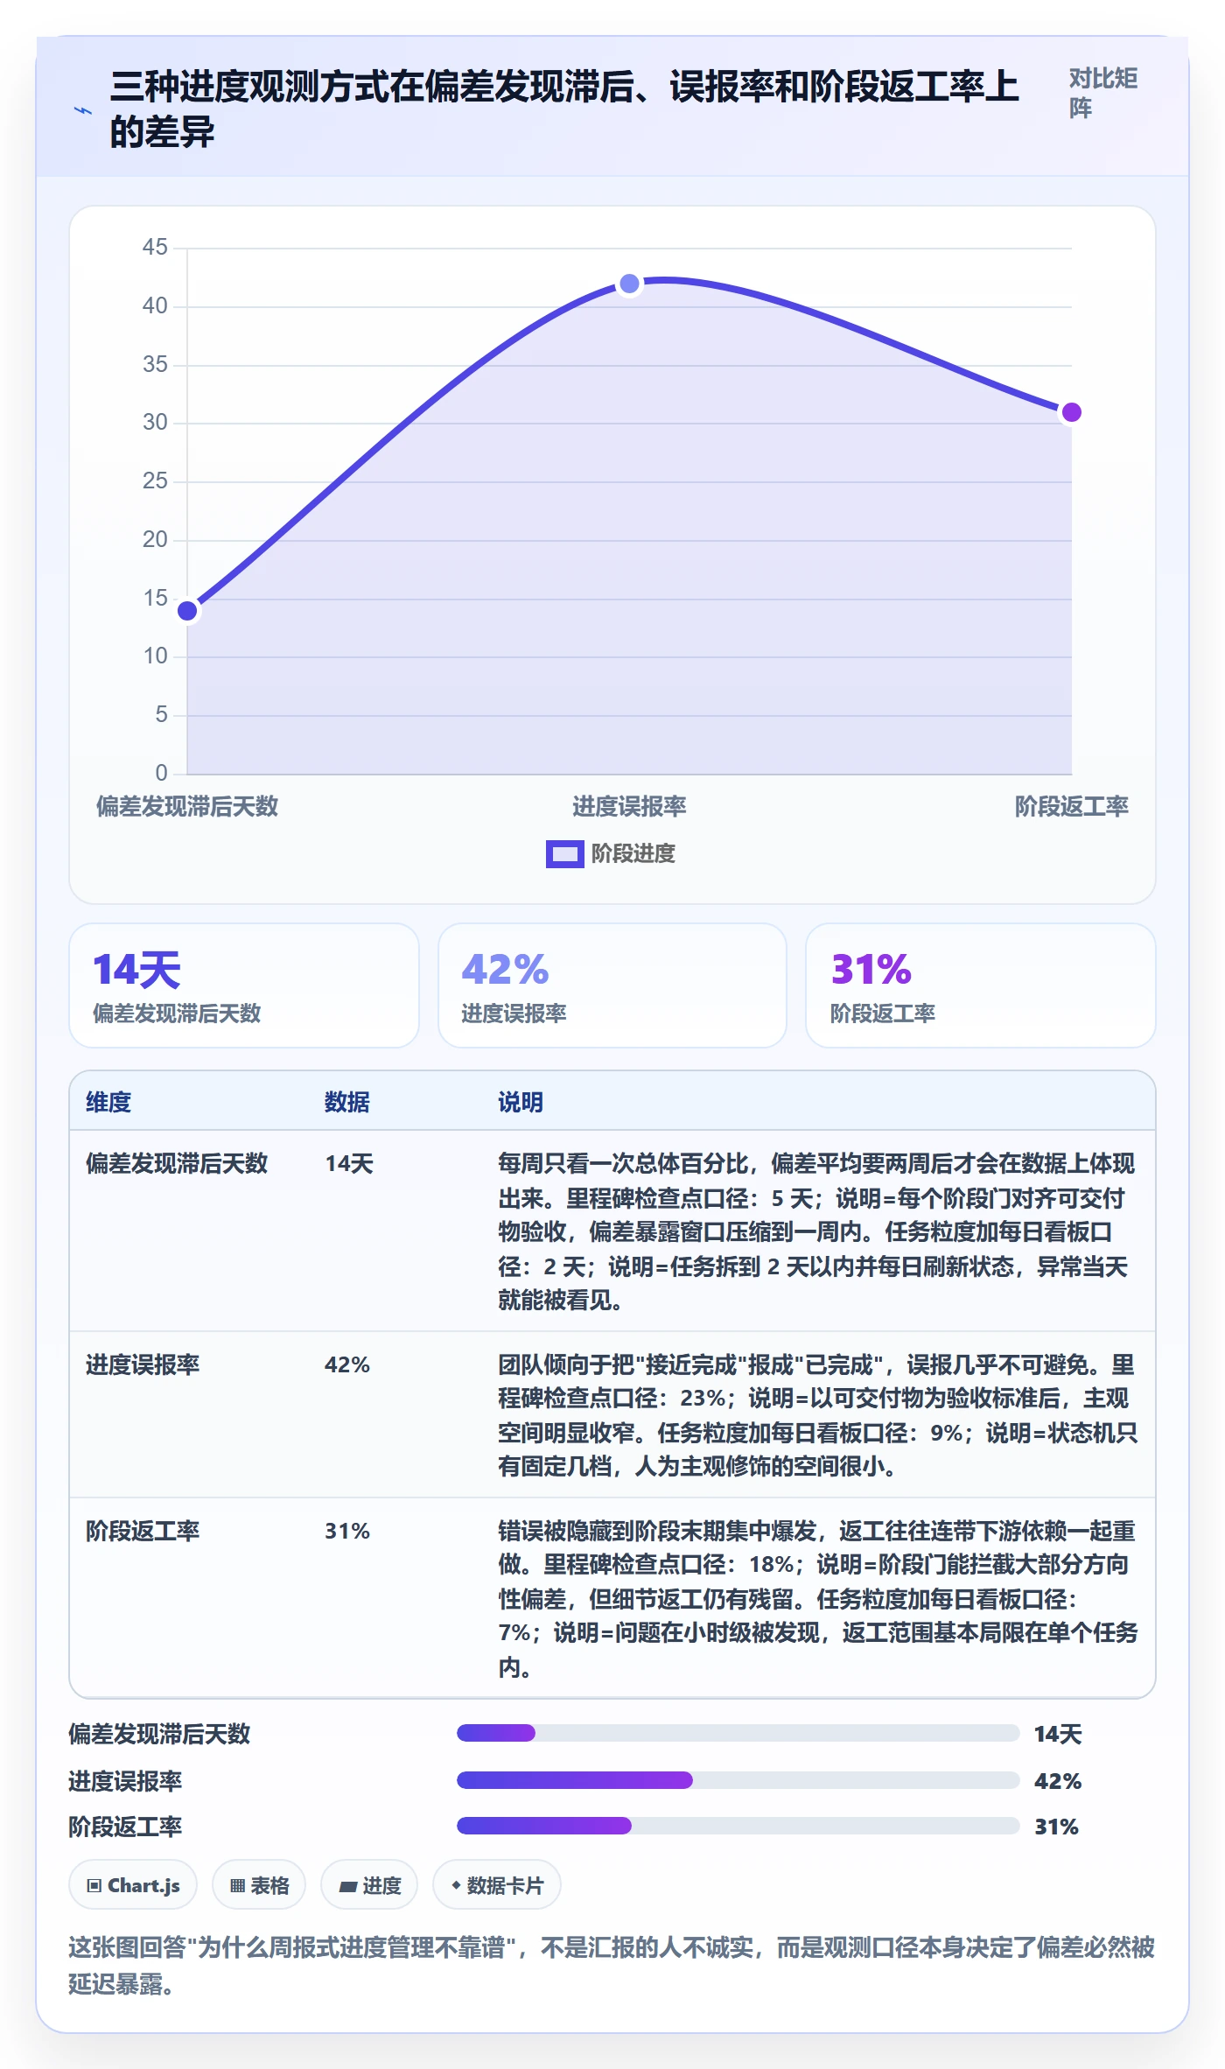Click the 31% table cell
This screenshot has width=1225, height=2069.
(x=347, y=1531)
